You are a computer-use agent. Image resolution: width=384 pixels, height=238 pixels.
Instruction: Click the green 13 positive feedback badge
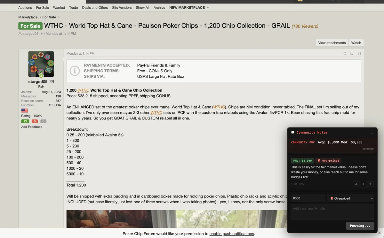25,121
